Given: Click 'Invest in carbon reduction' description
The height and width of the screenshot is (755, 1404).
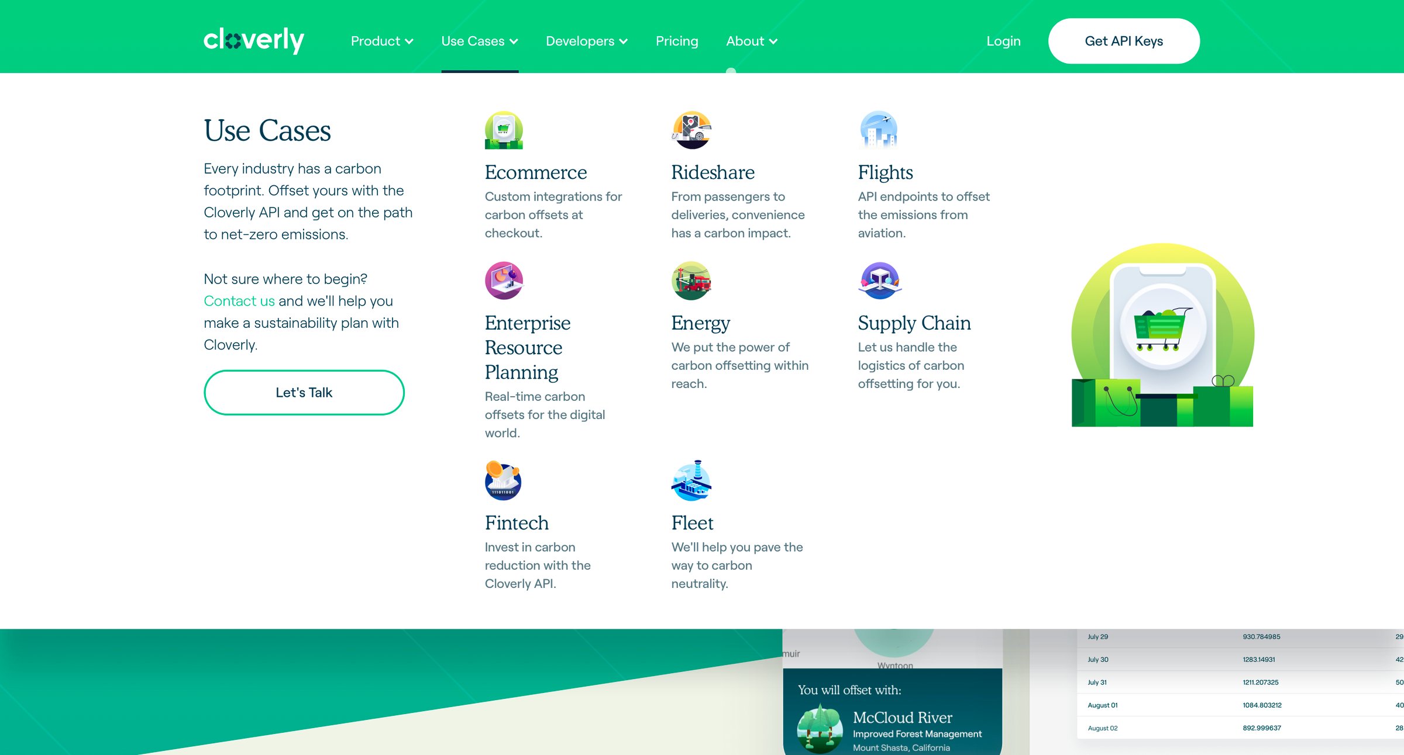Looking at the screenshot, I should pyautogui.click(x=538, y=566).
